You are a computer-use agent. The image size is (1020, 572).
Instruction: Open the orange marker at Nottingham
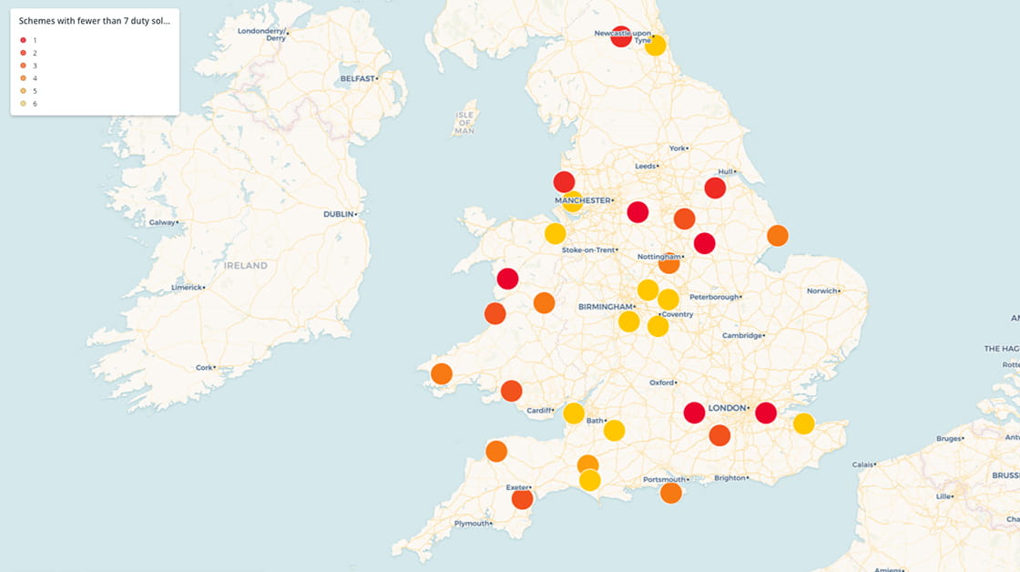click(669, 264)
